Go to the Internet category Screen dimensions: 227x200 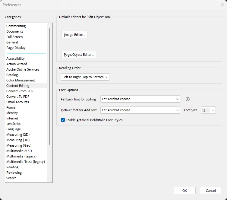(x=26, y=118)
